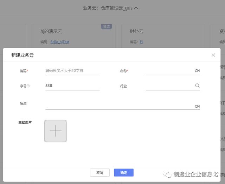Viewport: 225px width, 184px height.
Task: Click the 餐饮 tag badge
Action: coord(107,27)
